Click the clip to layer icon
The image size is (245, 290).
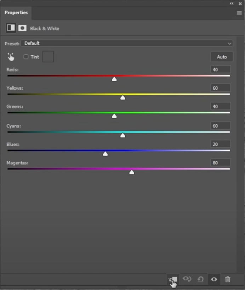tap(173, 279)
